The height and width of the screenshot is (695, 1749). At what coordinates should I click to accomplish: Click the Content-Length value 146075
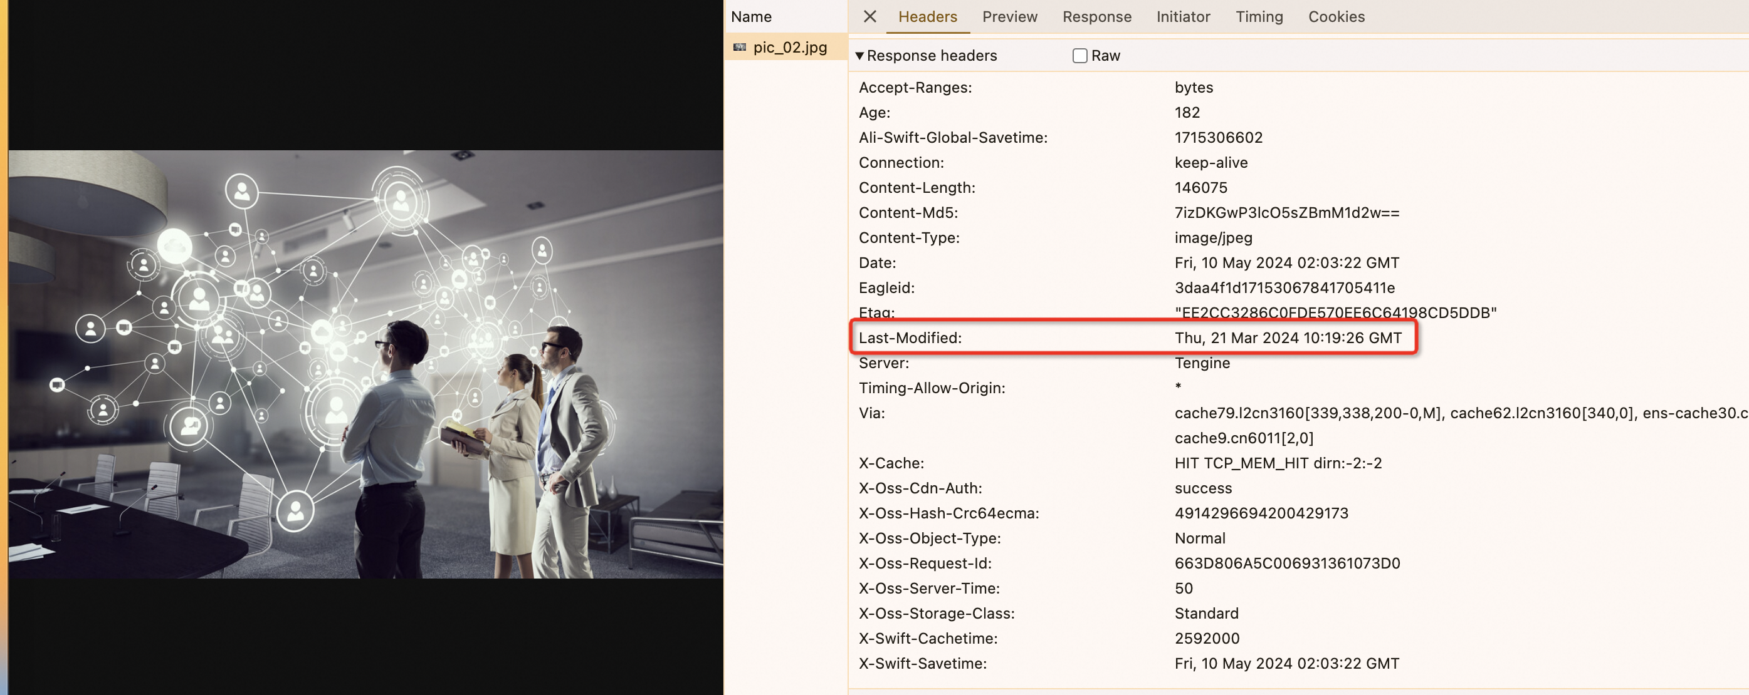(x=1200, y=188)
